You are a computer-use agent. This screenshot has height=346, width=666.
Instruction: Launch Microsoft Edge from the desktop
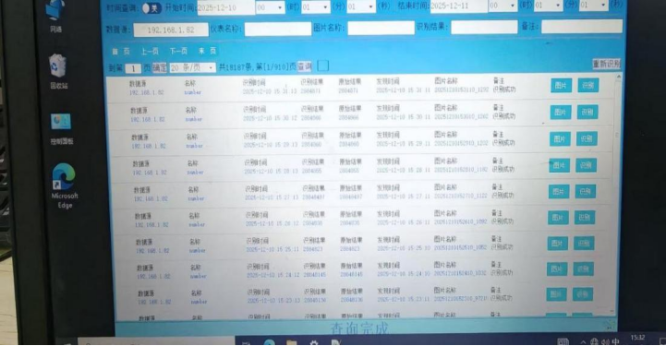click(64, 185)
